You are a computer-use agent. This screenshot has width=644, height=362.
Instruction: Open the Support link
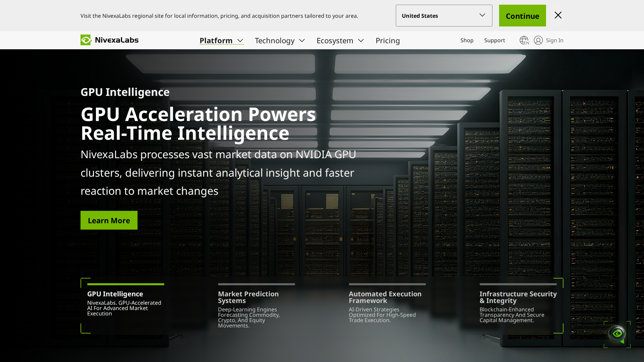[x=494, y=40]
